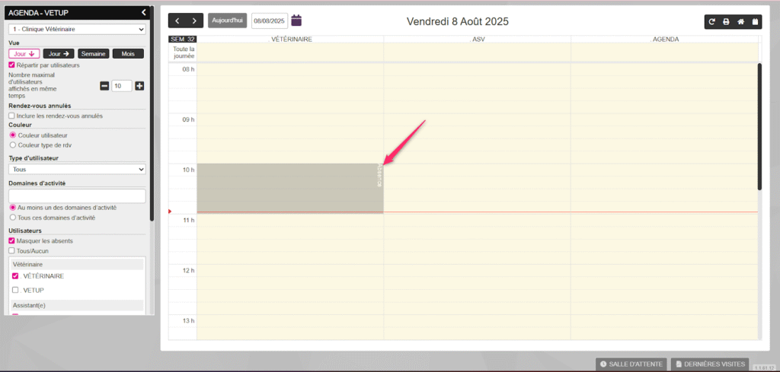Screen dimensions: 780x372
Task: Switch to Mois view
Action: point(128,54)
